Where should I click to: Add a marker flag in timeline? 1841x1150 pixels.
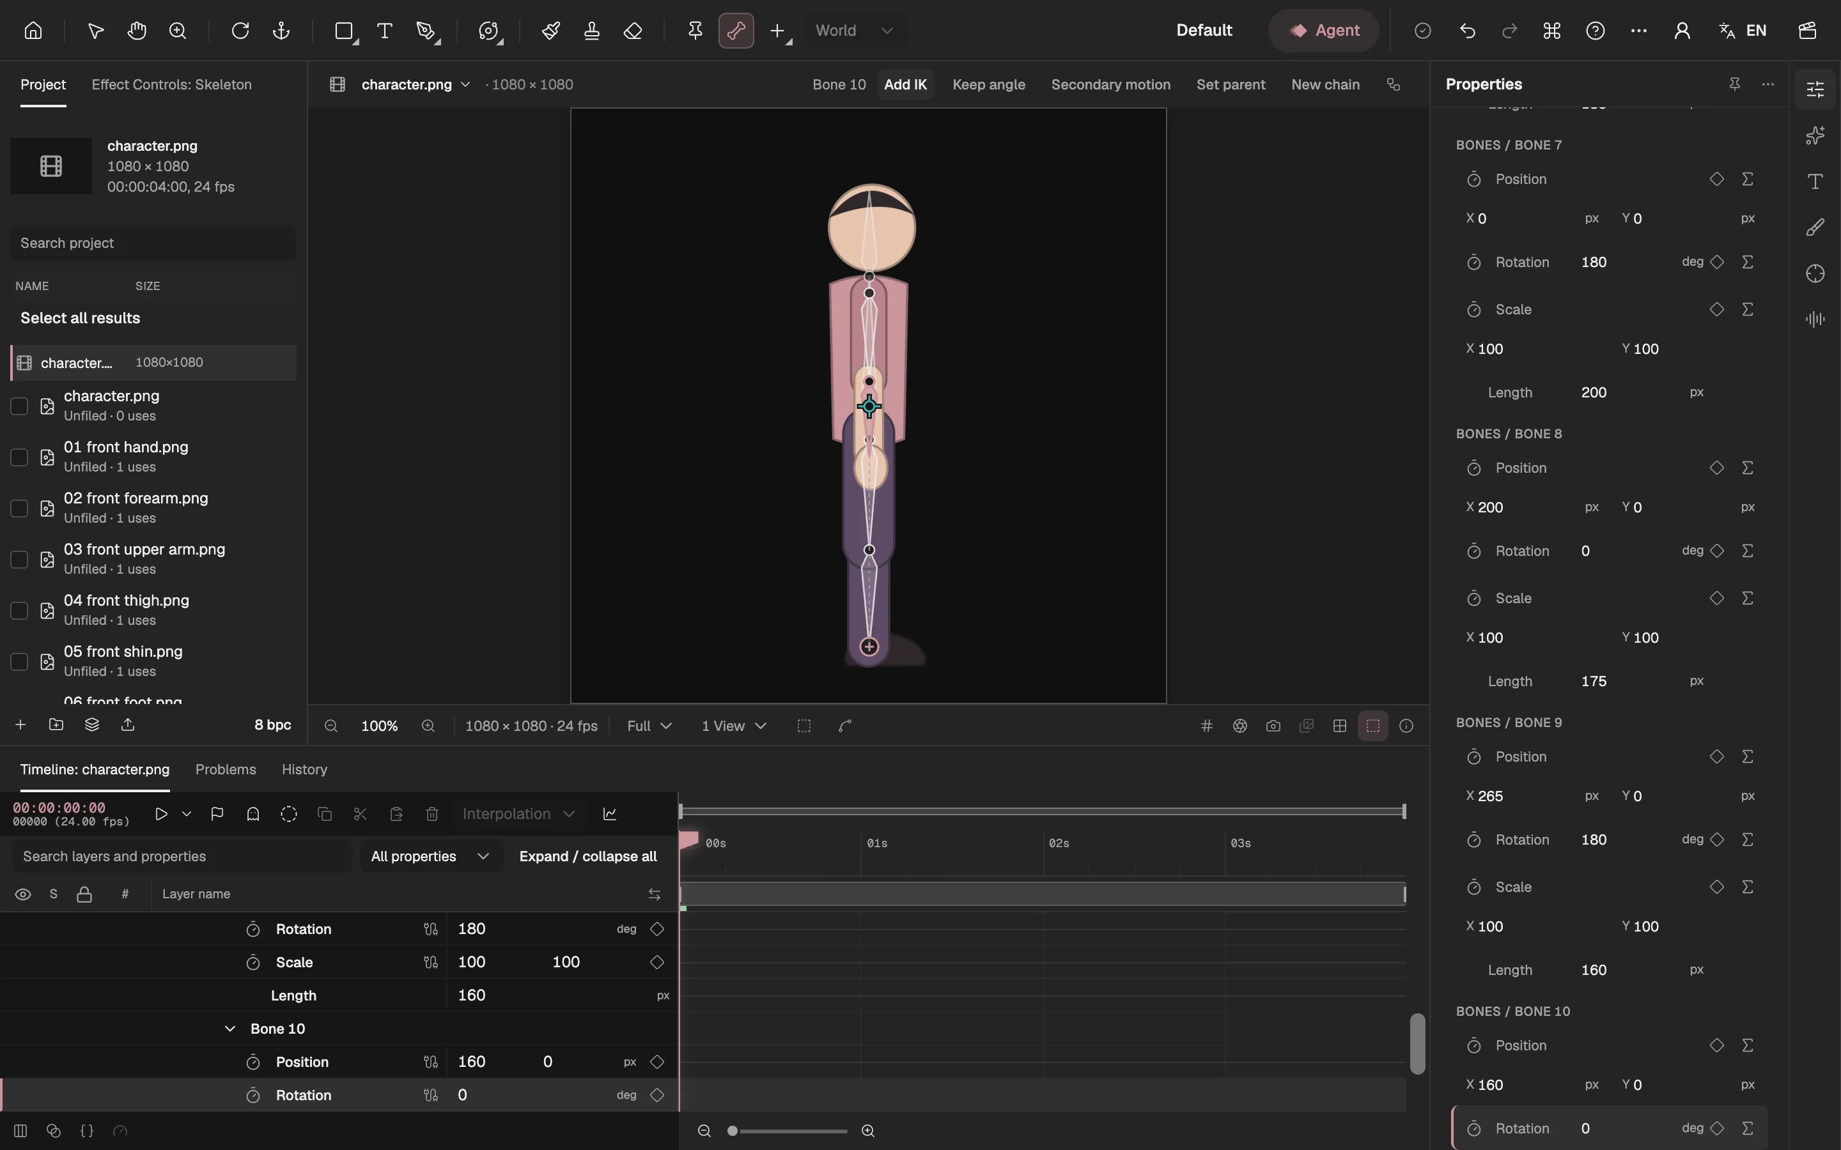tap(217, 814)
